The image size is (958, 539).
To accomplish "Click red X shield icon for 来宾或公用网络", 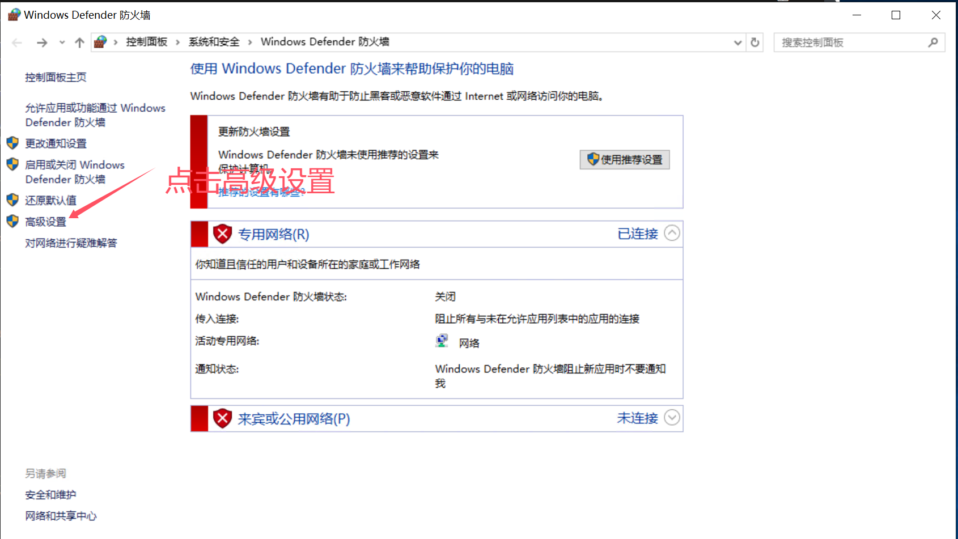I will click(222, 418).
